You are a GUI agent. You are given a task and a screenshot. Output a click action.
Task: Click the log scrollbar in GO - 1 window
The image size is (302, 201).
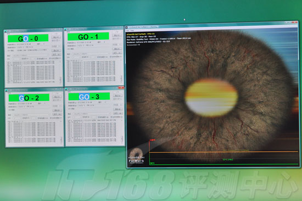coord(121,71)
